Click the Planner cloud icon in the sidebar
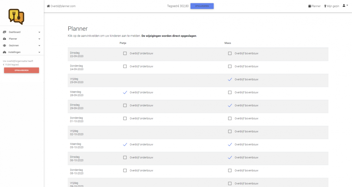Viewport: 352px width, 187px height. click(4, 39)
